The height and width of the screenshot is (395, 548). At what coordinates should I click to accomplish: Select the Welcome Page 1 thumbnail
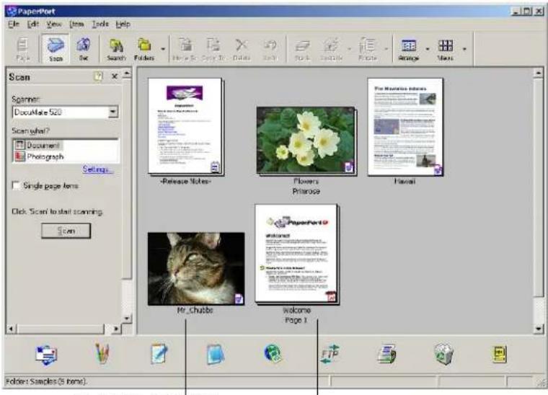[x=297, y=254]
